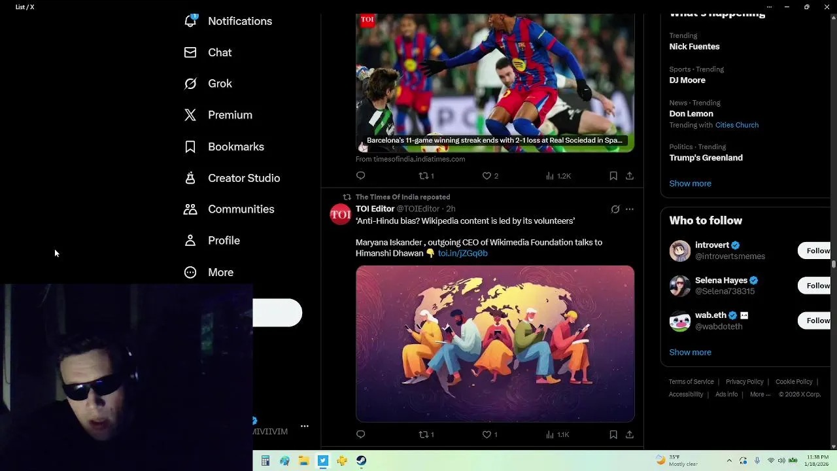Viewport: 837px width, 471px height.
Task: Click the Profile person icon
Action: [x=190, y=241]
